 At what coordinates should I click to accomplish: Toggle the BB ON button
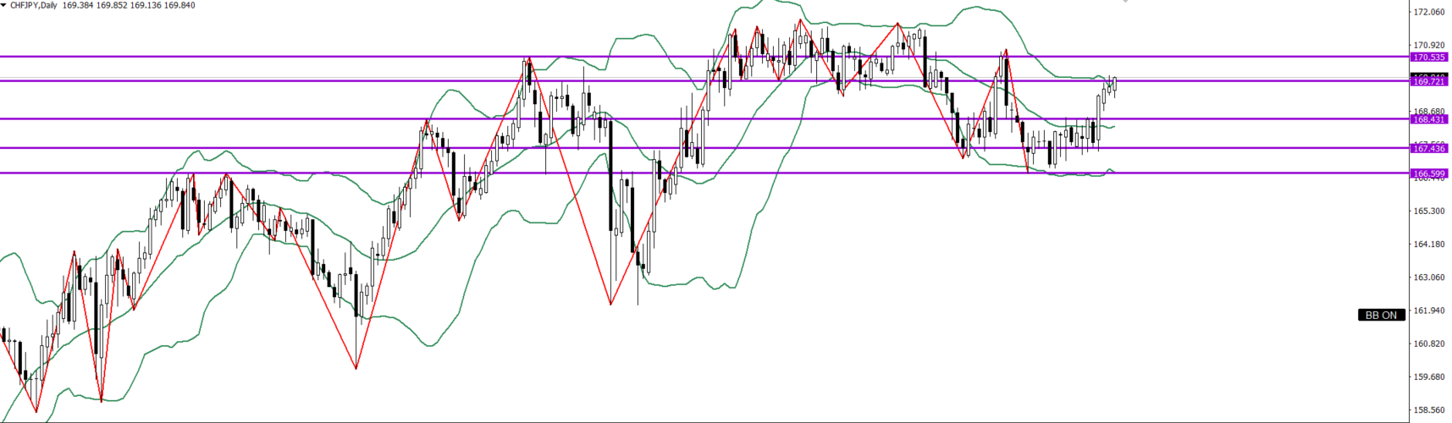(1381, 315)
